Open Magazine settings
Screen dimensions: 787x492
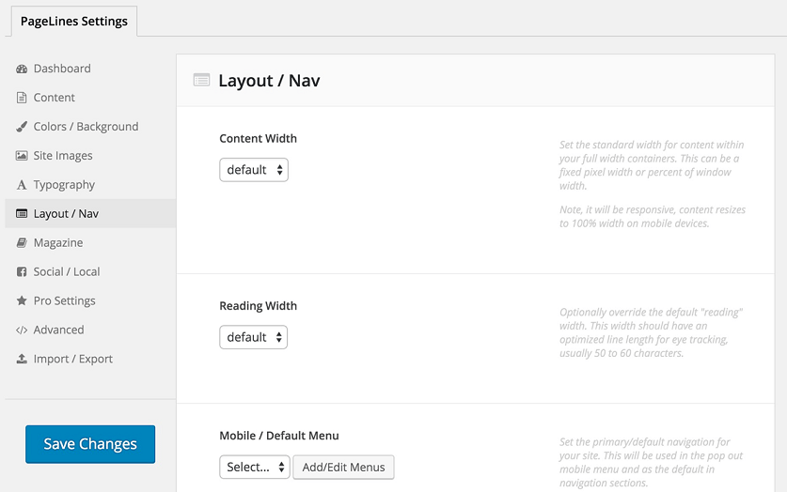(90, 243)
